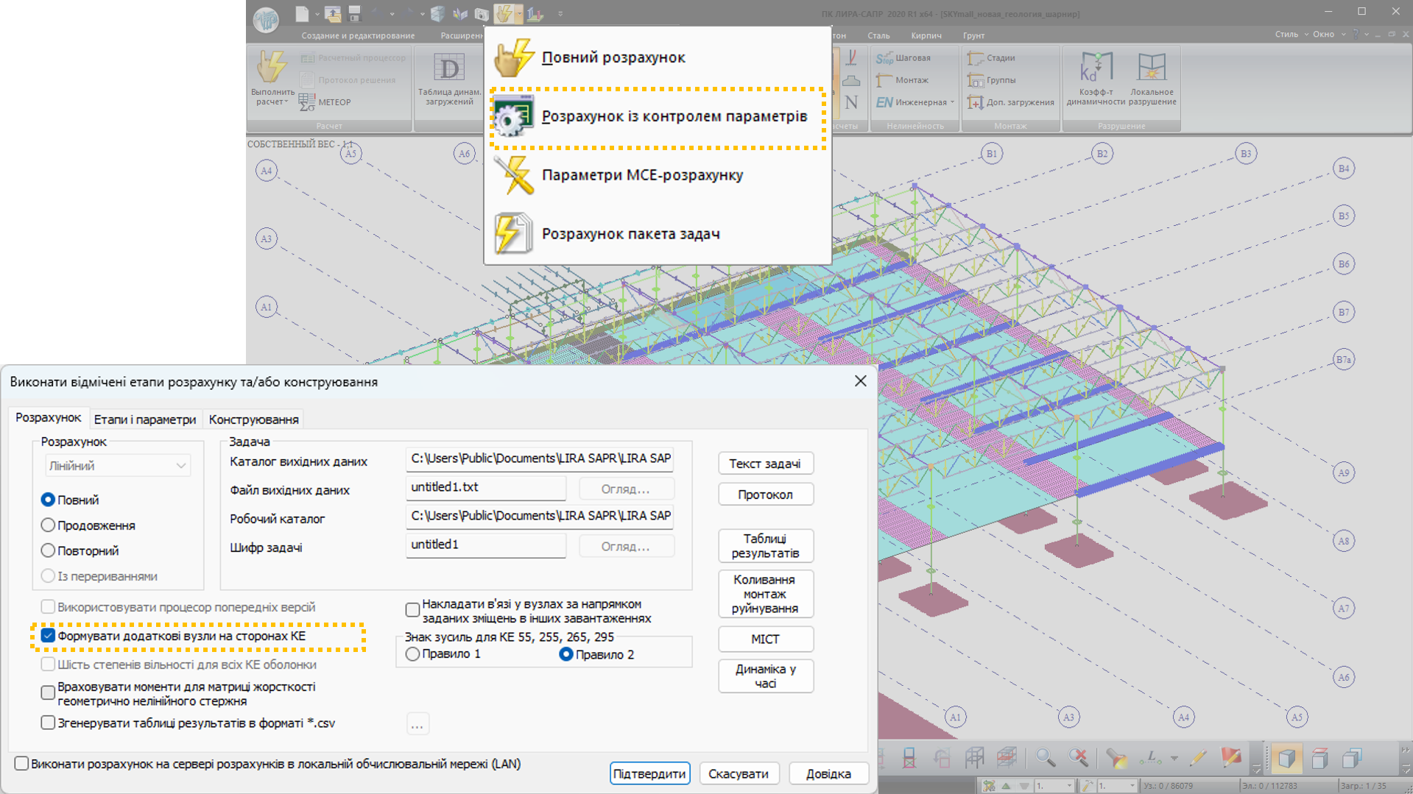Switch to the Етапи і параметри tab

pyautogui.click(x=145, y=419)
